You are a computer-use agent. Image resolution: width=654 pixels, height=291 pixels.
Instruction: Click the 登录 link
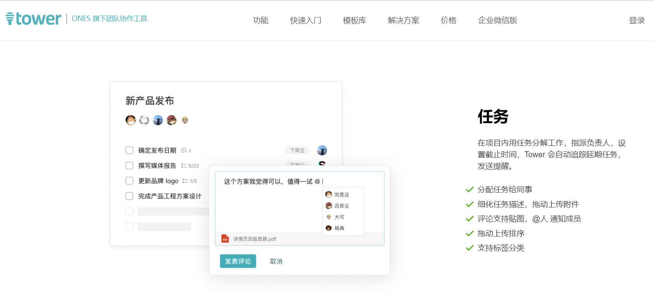(637, 20)
